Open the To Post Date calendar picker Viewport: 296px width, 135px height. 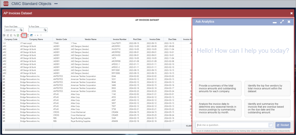[45, 30]
